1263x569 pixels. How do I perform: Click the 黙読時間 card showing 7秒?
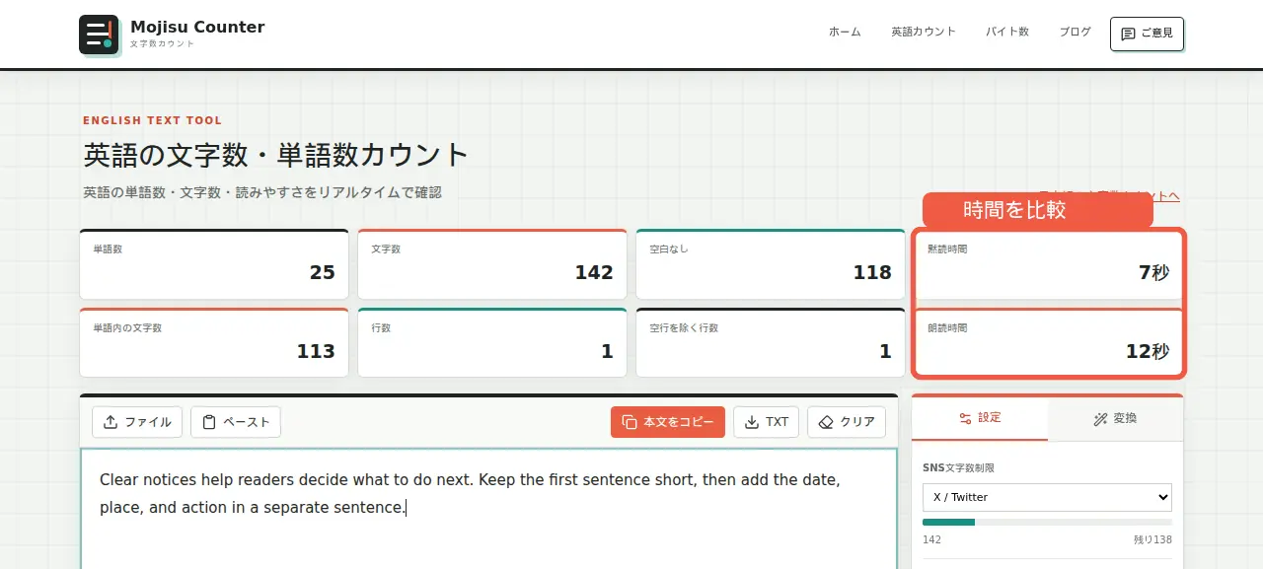click(x=1049, y=264)
